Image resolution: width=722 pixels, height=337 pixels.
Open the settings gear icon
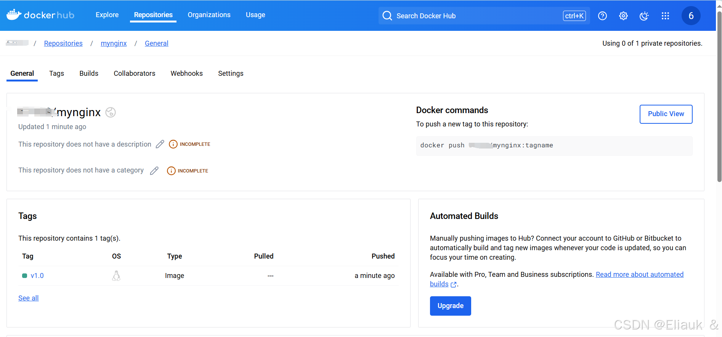coord(623,16)
